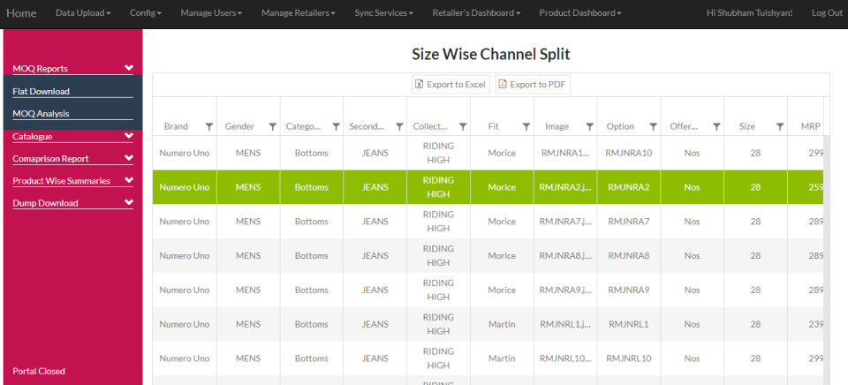
Task: Export the table to Excel
Action: [451, 85]
